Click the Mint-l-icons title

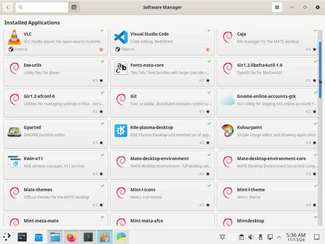point(143,190)
